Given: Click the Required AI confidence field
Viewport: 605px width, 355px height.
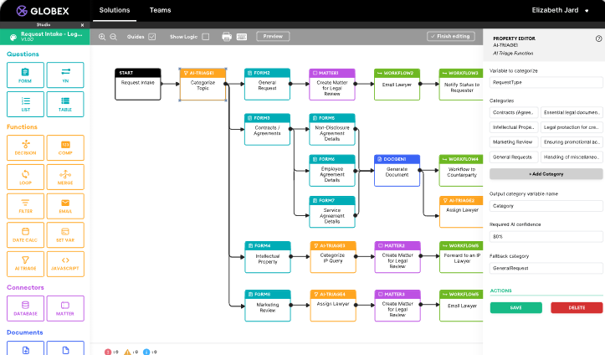Looking at the screenshot, I should [546, 237].
